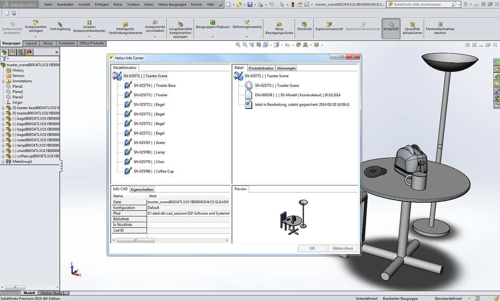500x301 pixels.
Task: Expand MateGroup1 tree node
Action: tap(3, 162)
